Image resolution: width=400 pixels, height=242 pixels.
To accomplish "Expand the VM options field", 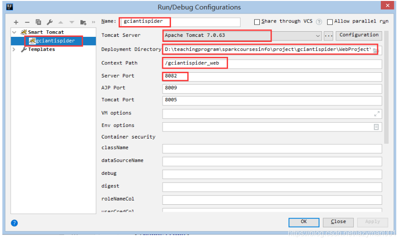I will tap(377, 114).
